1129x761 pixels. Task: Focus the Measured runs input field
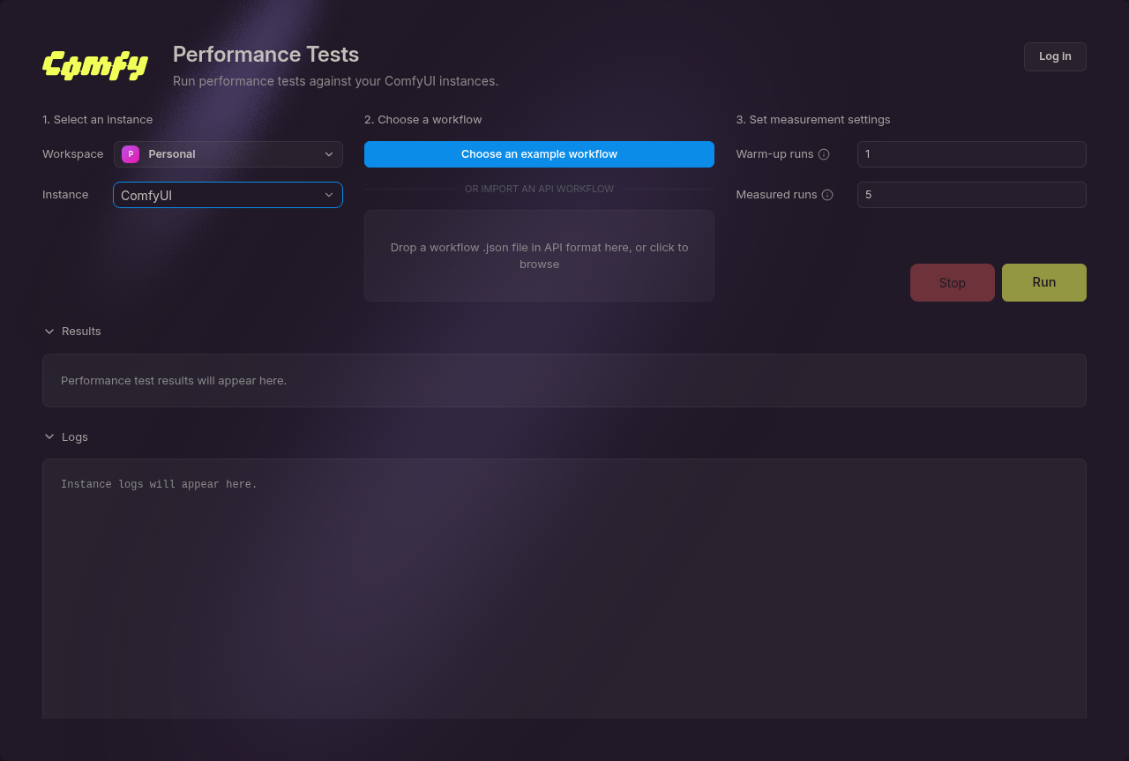(x=972, y=195)
